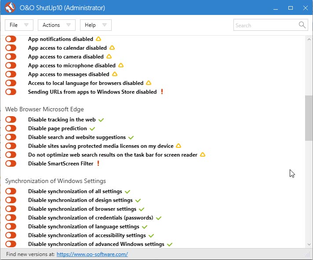Click the green checkmark beside synchronization of design settings

click(138, 200)
